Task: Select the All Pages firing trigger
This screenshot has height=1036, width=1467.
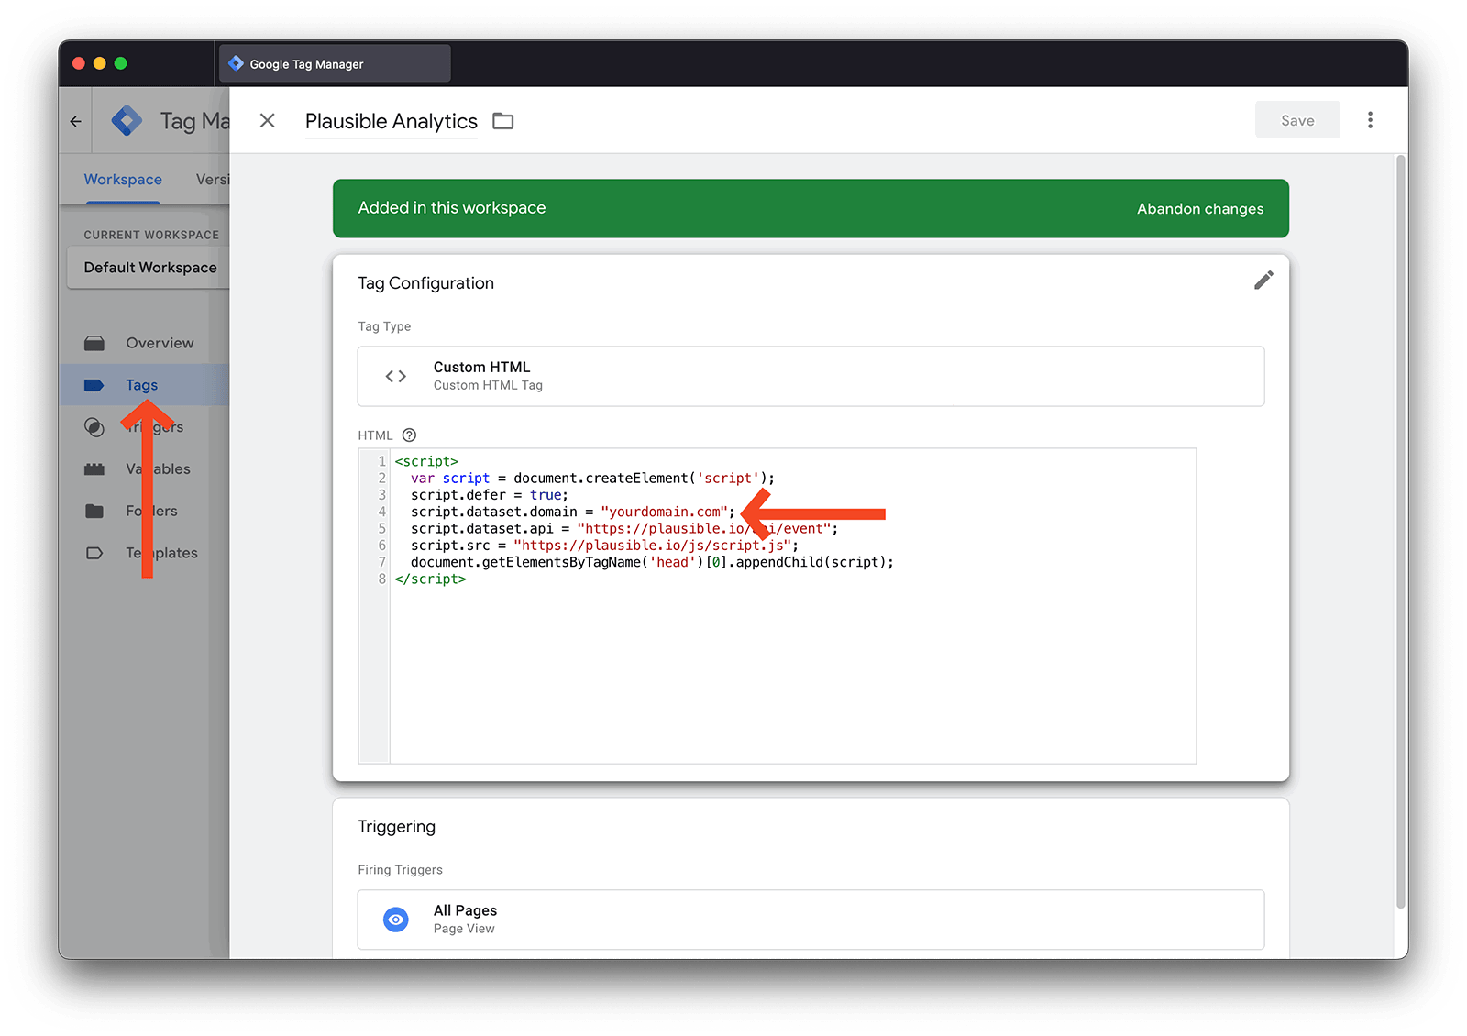Action: (811, 920)
